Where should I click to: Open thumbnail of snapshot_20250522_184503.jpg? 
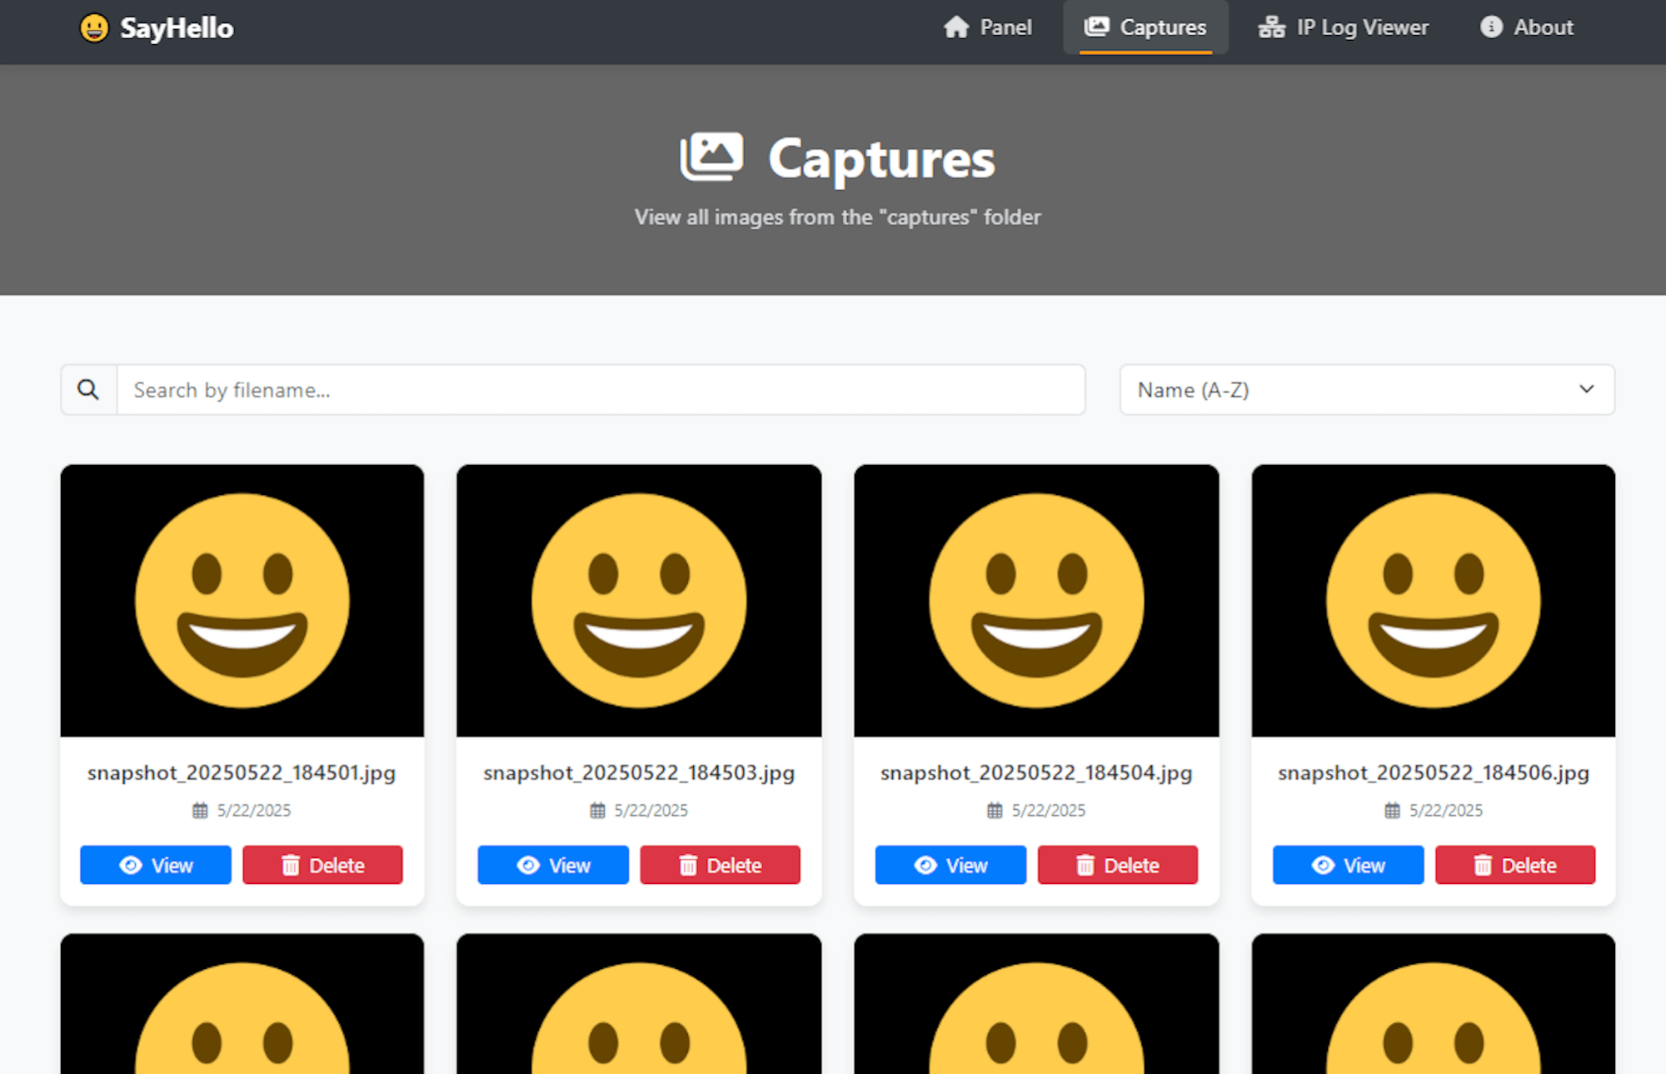[x=639, y=601]
